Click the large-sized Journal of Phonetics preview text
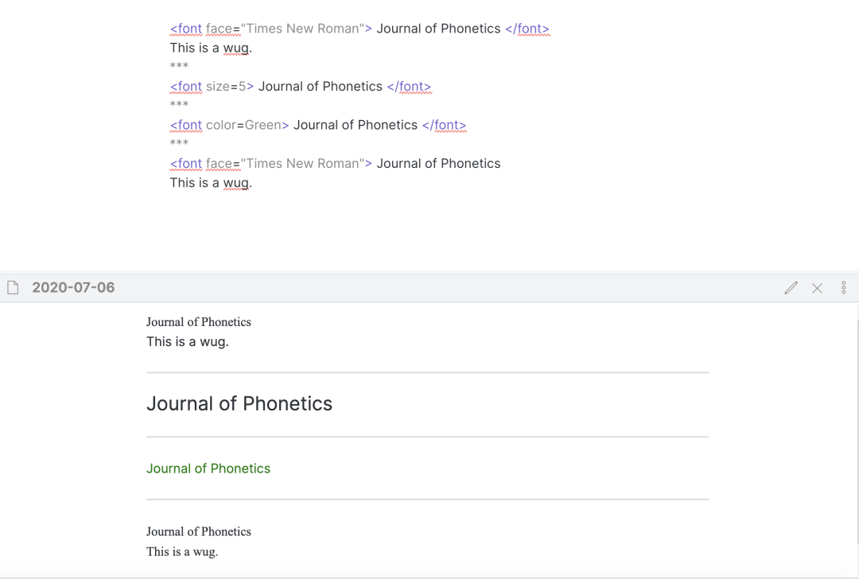This screenshot has width=859, height=579. 239,404
